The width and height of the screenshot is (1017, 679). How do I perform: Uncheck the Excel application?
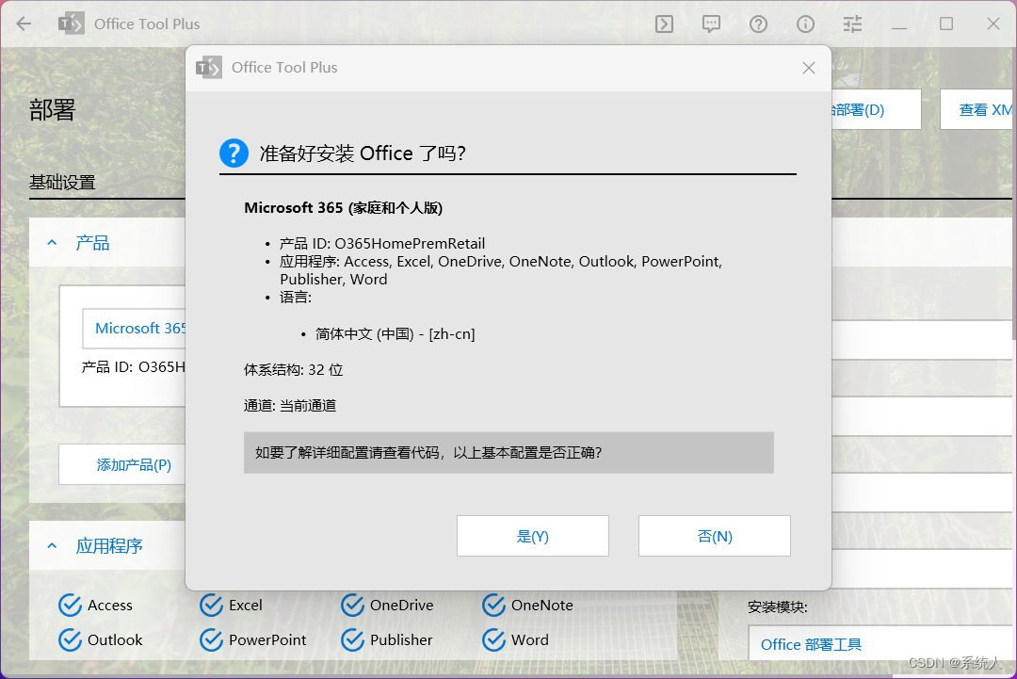tap(232, 605)
